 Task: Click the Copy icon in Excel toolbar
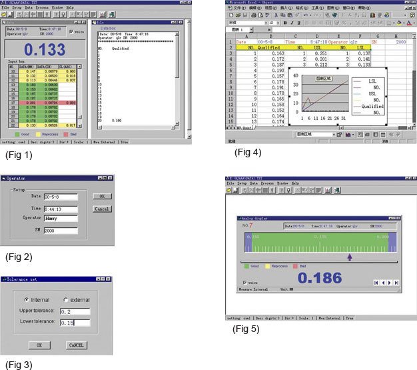click(283, 15)
